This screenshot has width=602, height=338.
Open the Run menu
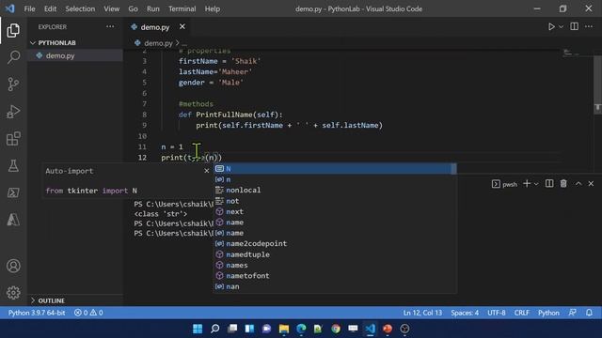[152, 8]
